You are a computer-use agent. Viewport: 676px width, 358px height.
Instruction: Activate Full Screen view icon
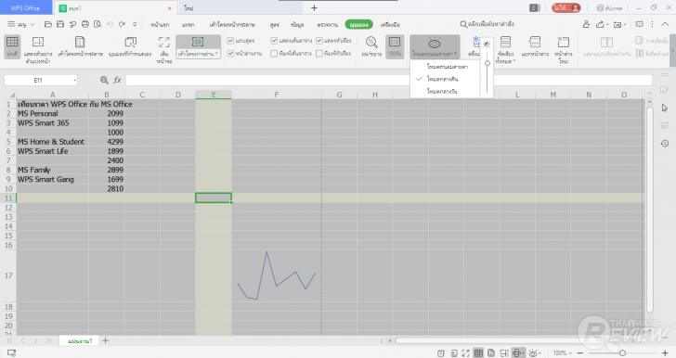coord(164,43)
